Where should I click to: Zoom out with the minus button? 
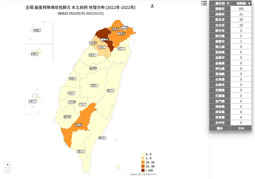tap(7, 171)
